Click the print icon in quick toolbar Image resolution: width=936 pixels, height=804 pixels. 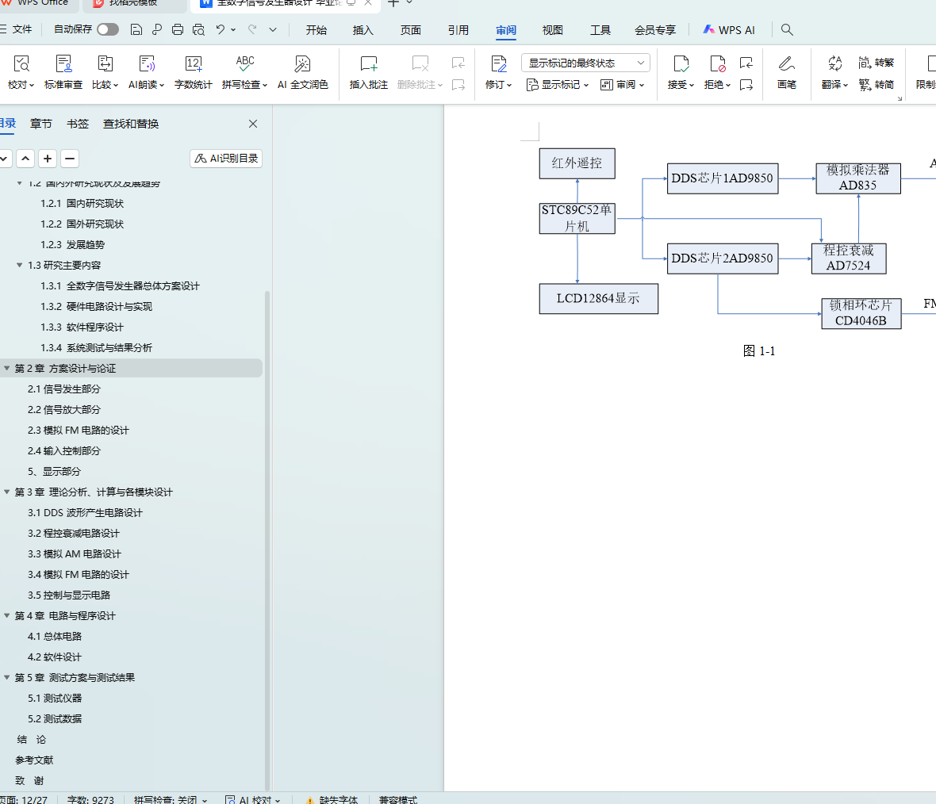[178, 29]
